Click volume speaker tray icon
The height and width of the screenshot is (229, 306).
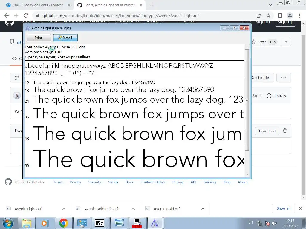click(274, 223)
